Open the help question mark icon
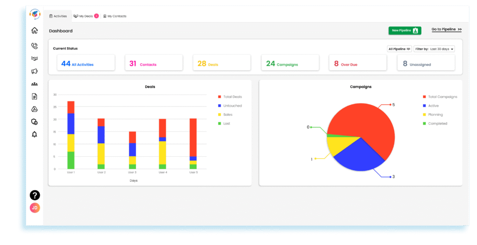Viewport: 477px width, 245px height. tap(34, 195)
